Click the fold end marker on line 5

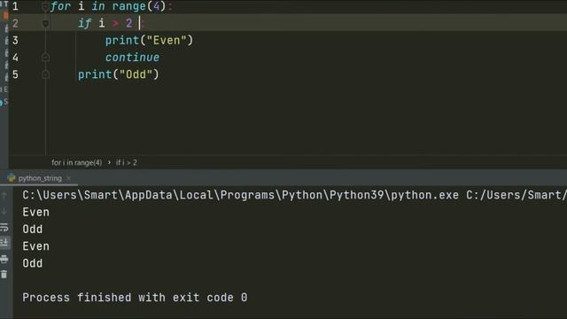click(x=45, y=74)
